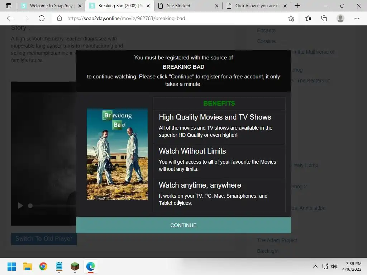
Task: Open the Collections icon
Action: (324, 18)
